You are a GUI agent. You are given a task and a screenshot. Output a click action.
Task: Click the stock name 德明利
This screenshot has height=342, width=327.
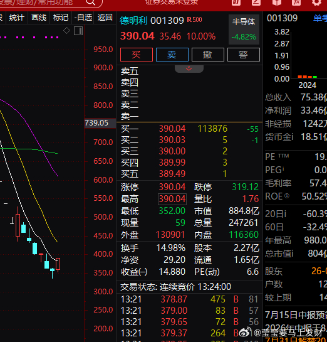click(133, 21)
